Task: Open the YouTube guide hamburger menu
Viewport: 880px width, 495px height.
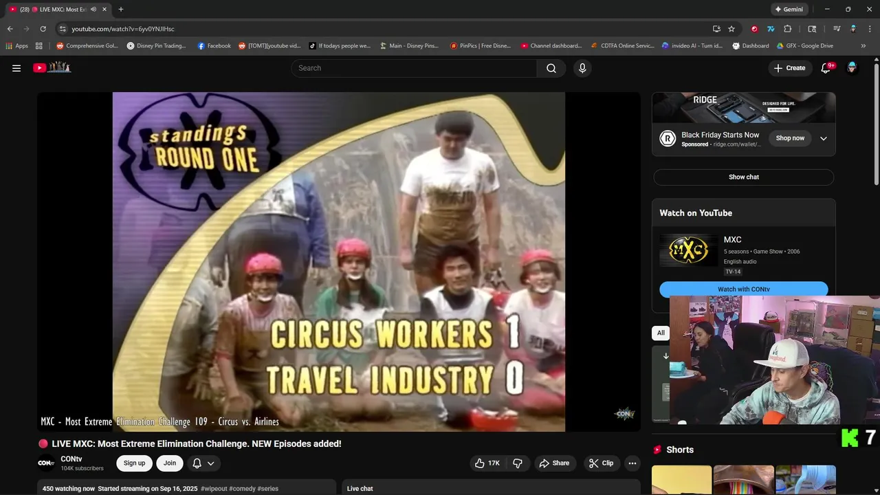Action: (16, 68)
